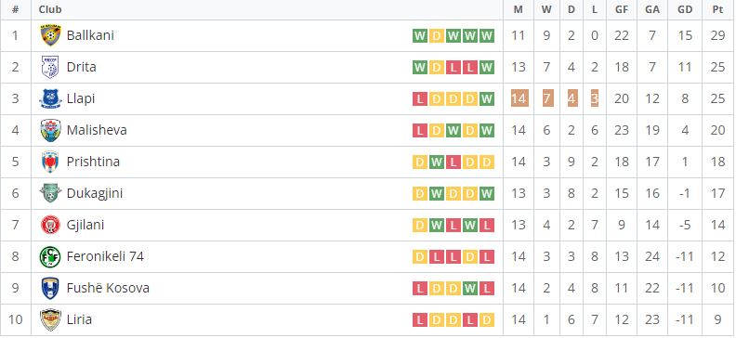Click the Drita club crest icon
This screenshot has width=736, height=338.
pyautogui.click(x=50, y=67)
